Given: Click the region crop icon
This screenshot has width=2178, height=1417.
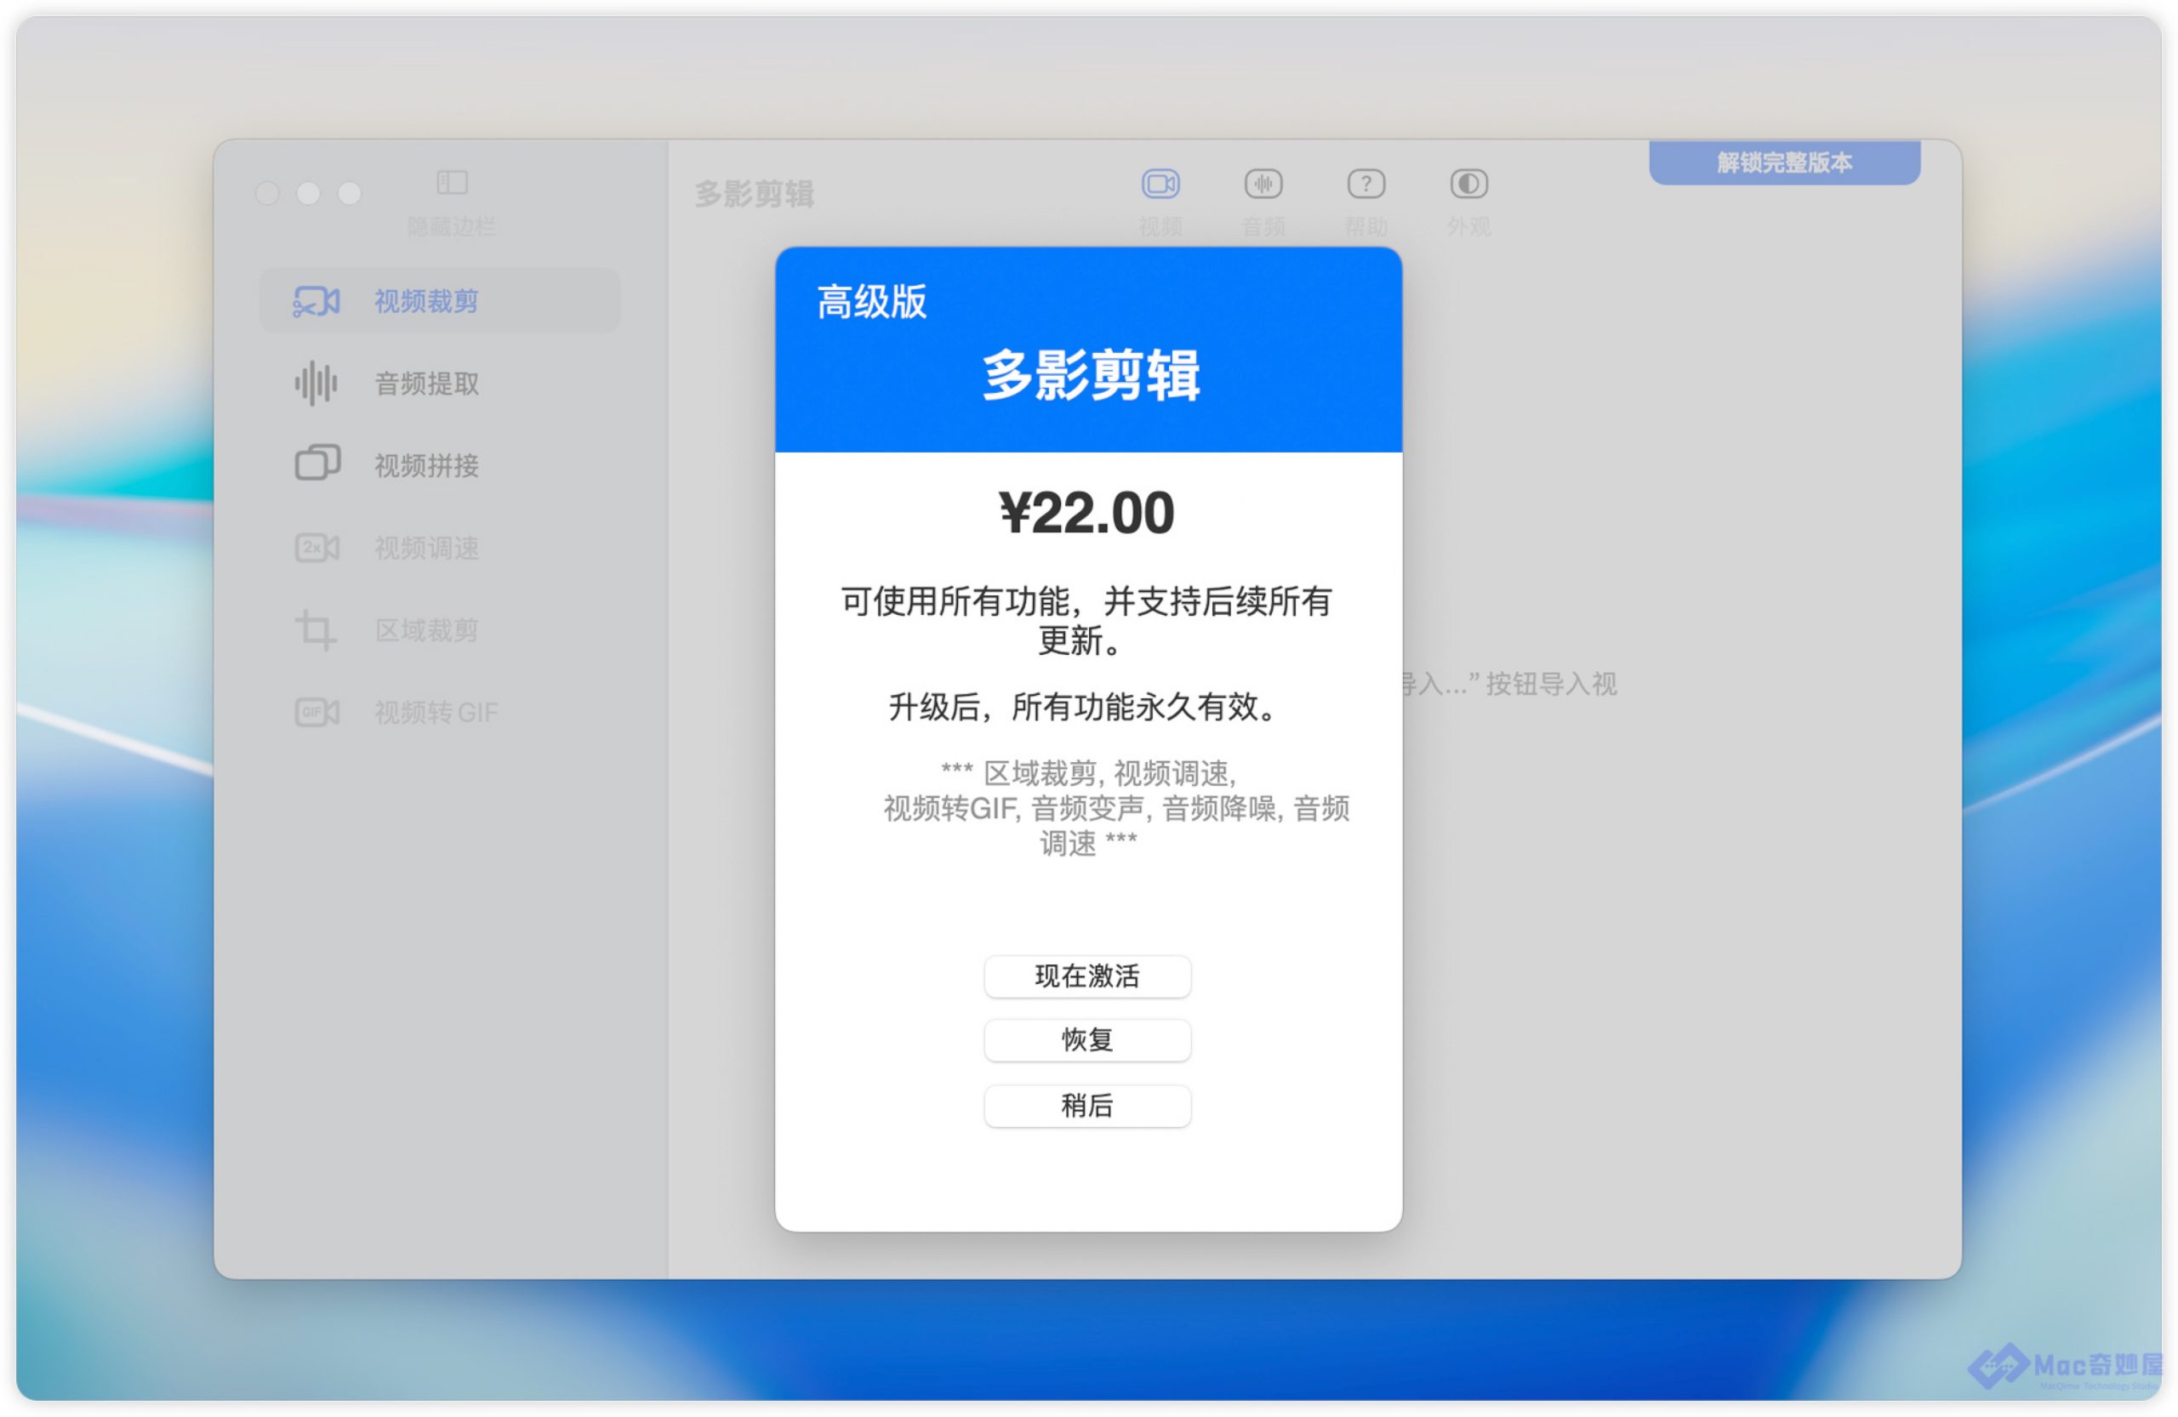Looking at the screenshot, I should click(316, 629).
